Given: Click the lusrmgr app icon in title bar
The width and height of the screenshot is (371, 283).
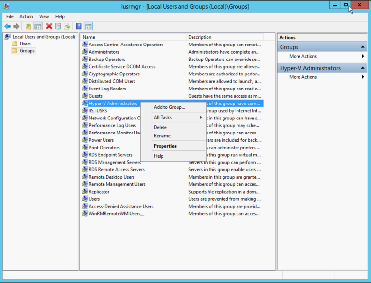Looking at the screenshot, I should click(6, 6).
